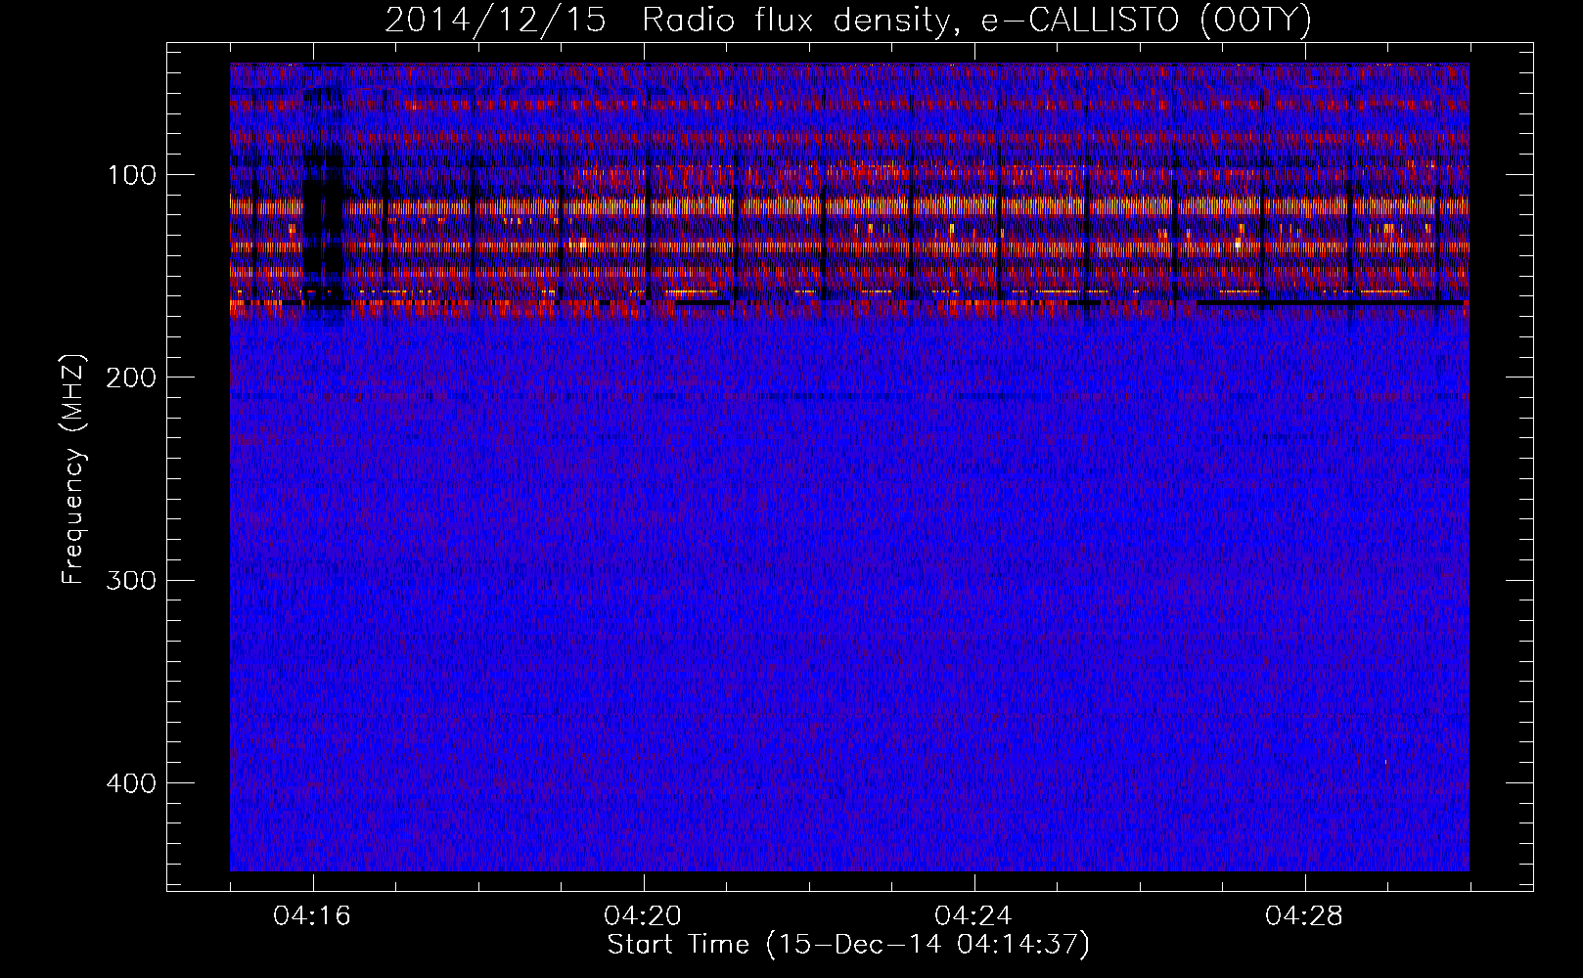Click the plot title mentioning e-CALLISTO (OOTY)
Viewport: 1583px width, 978px height.
(x=848, y=21)
